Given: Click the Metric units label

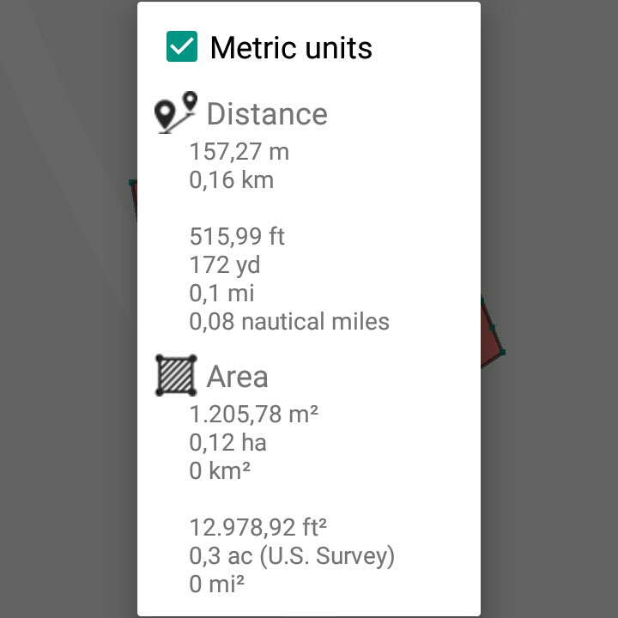Looking at the screenshot, I should point(291,48).
